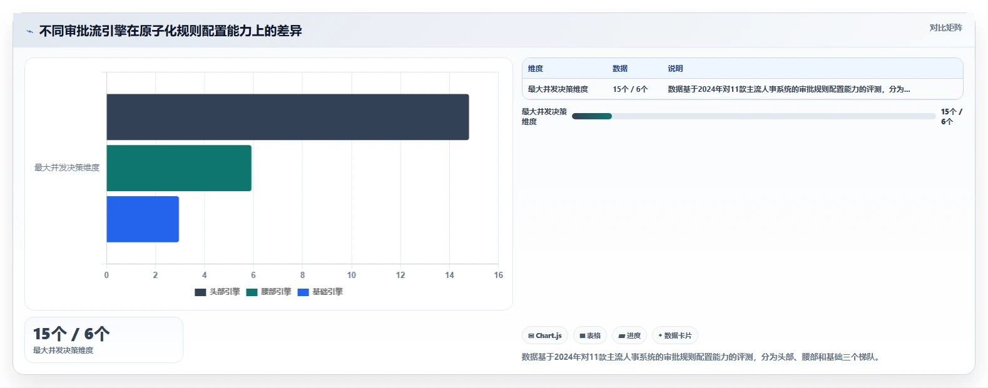Click the 说明 column header
988x388 pixels.
point(675,69)
